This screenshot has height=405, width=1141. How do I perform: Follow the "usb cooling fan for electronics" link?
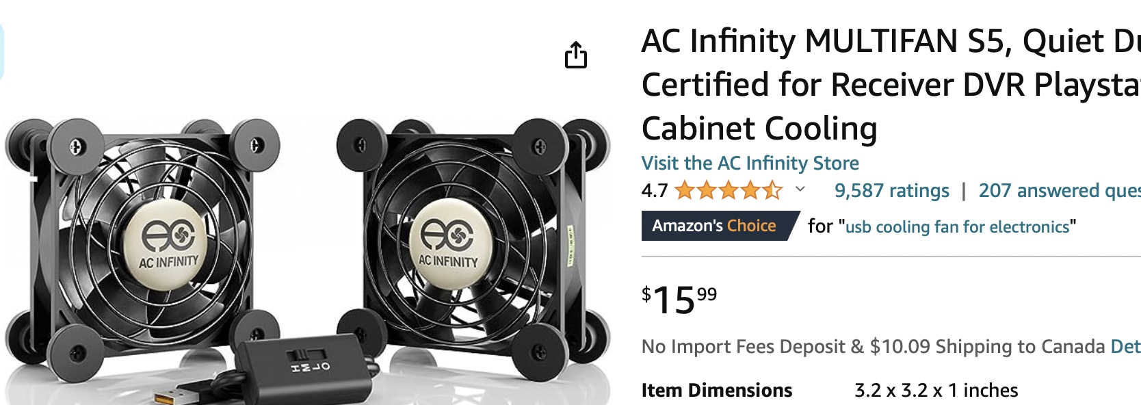[x=957, y=226]
